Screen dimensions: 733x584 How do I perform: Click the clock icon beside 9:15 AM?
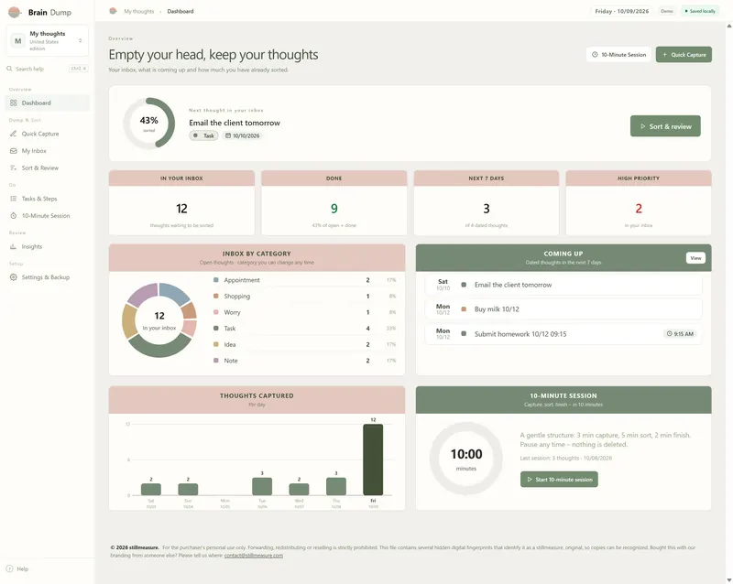pyautogui.click(x=669, y=333)
